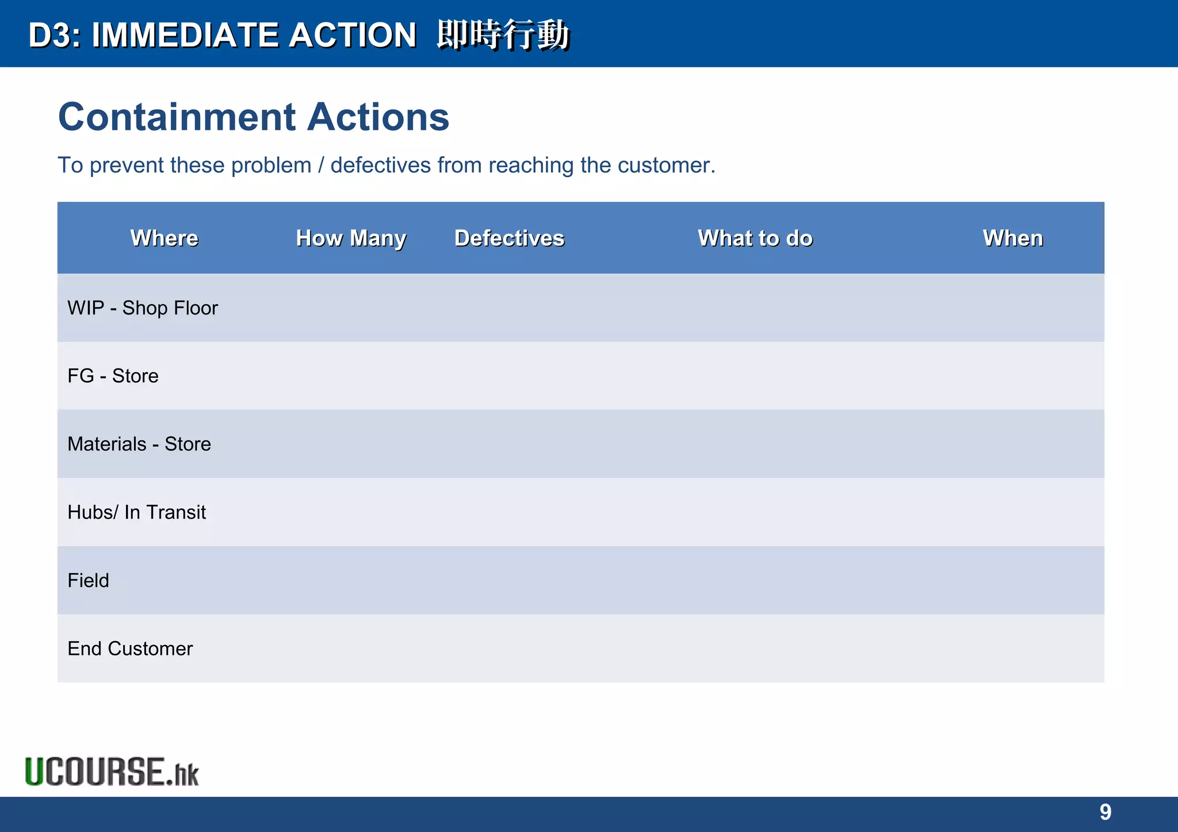Select the 'WIP - Shop Floor' row label
Screen dimensions: 1178x832
coord(143,308)
